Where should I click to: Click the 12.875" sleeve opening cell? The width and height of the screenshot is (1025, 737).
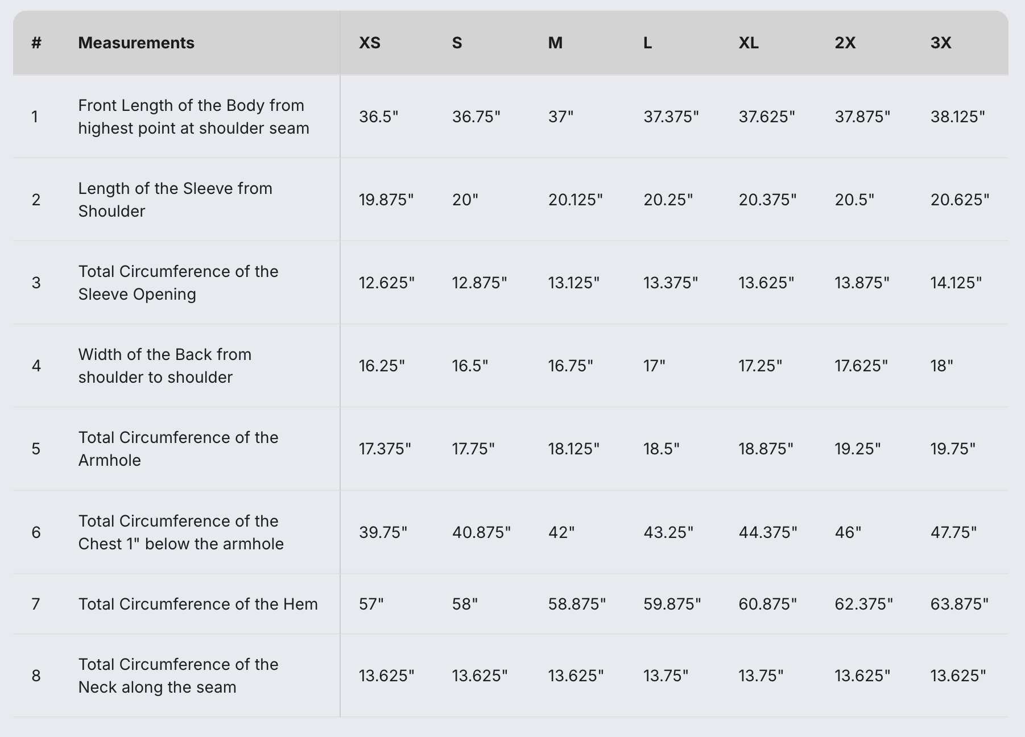(479, 283)
